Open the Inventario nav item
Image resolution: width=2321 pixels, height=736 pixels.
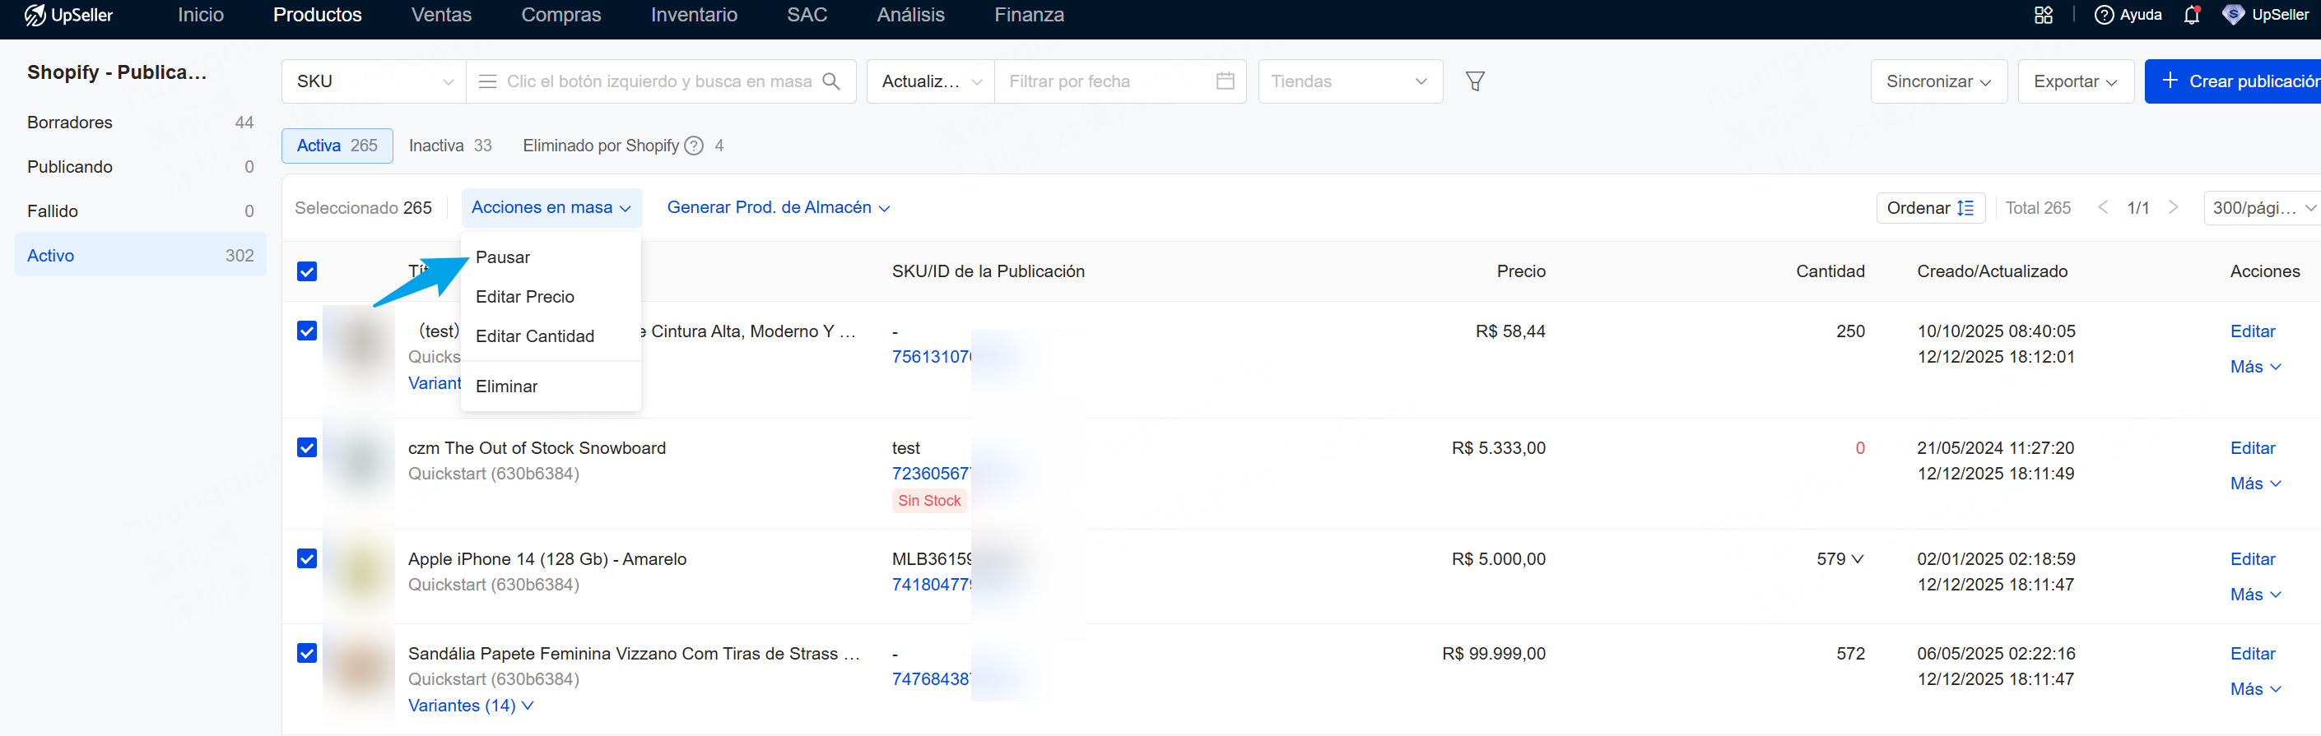click(x=694, y=16)
